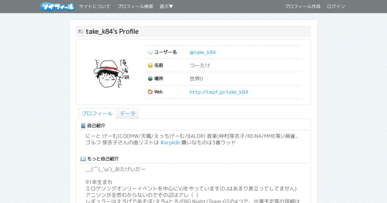Go to プロフィール作成 page
Viewport: 387px width, 203px height.
[303, 6]
